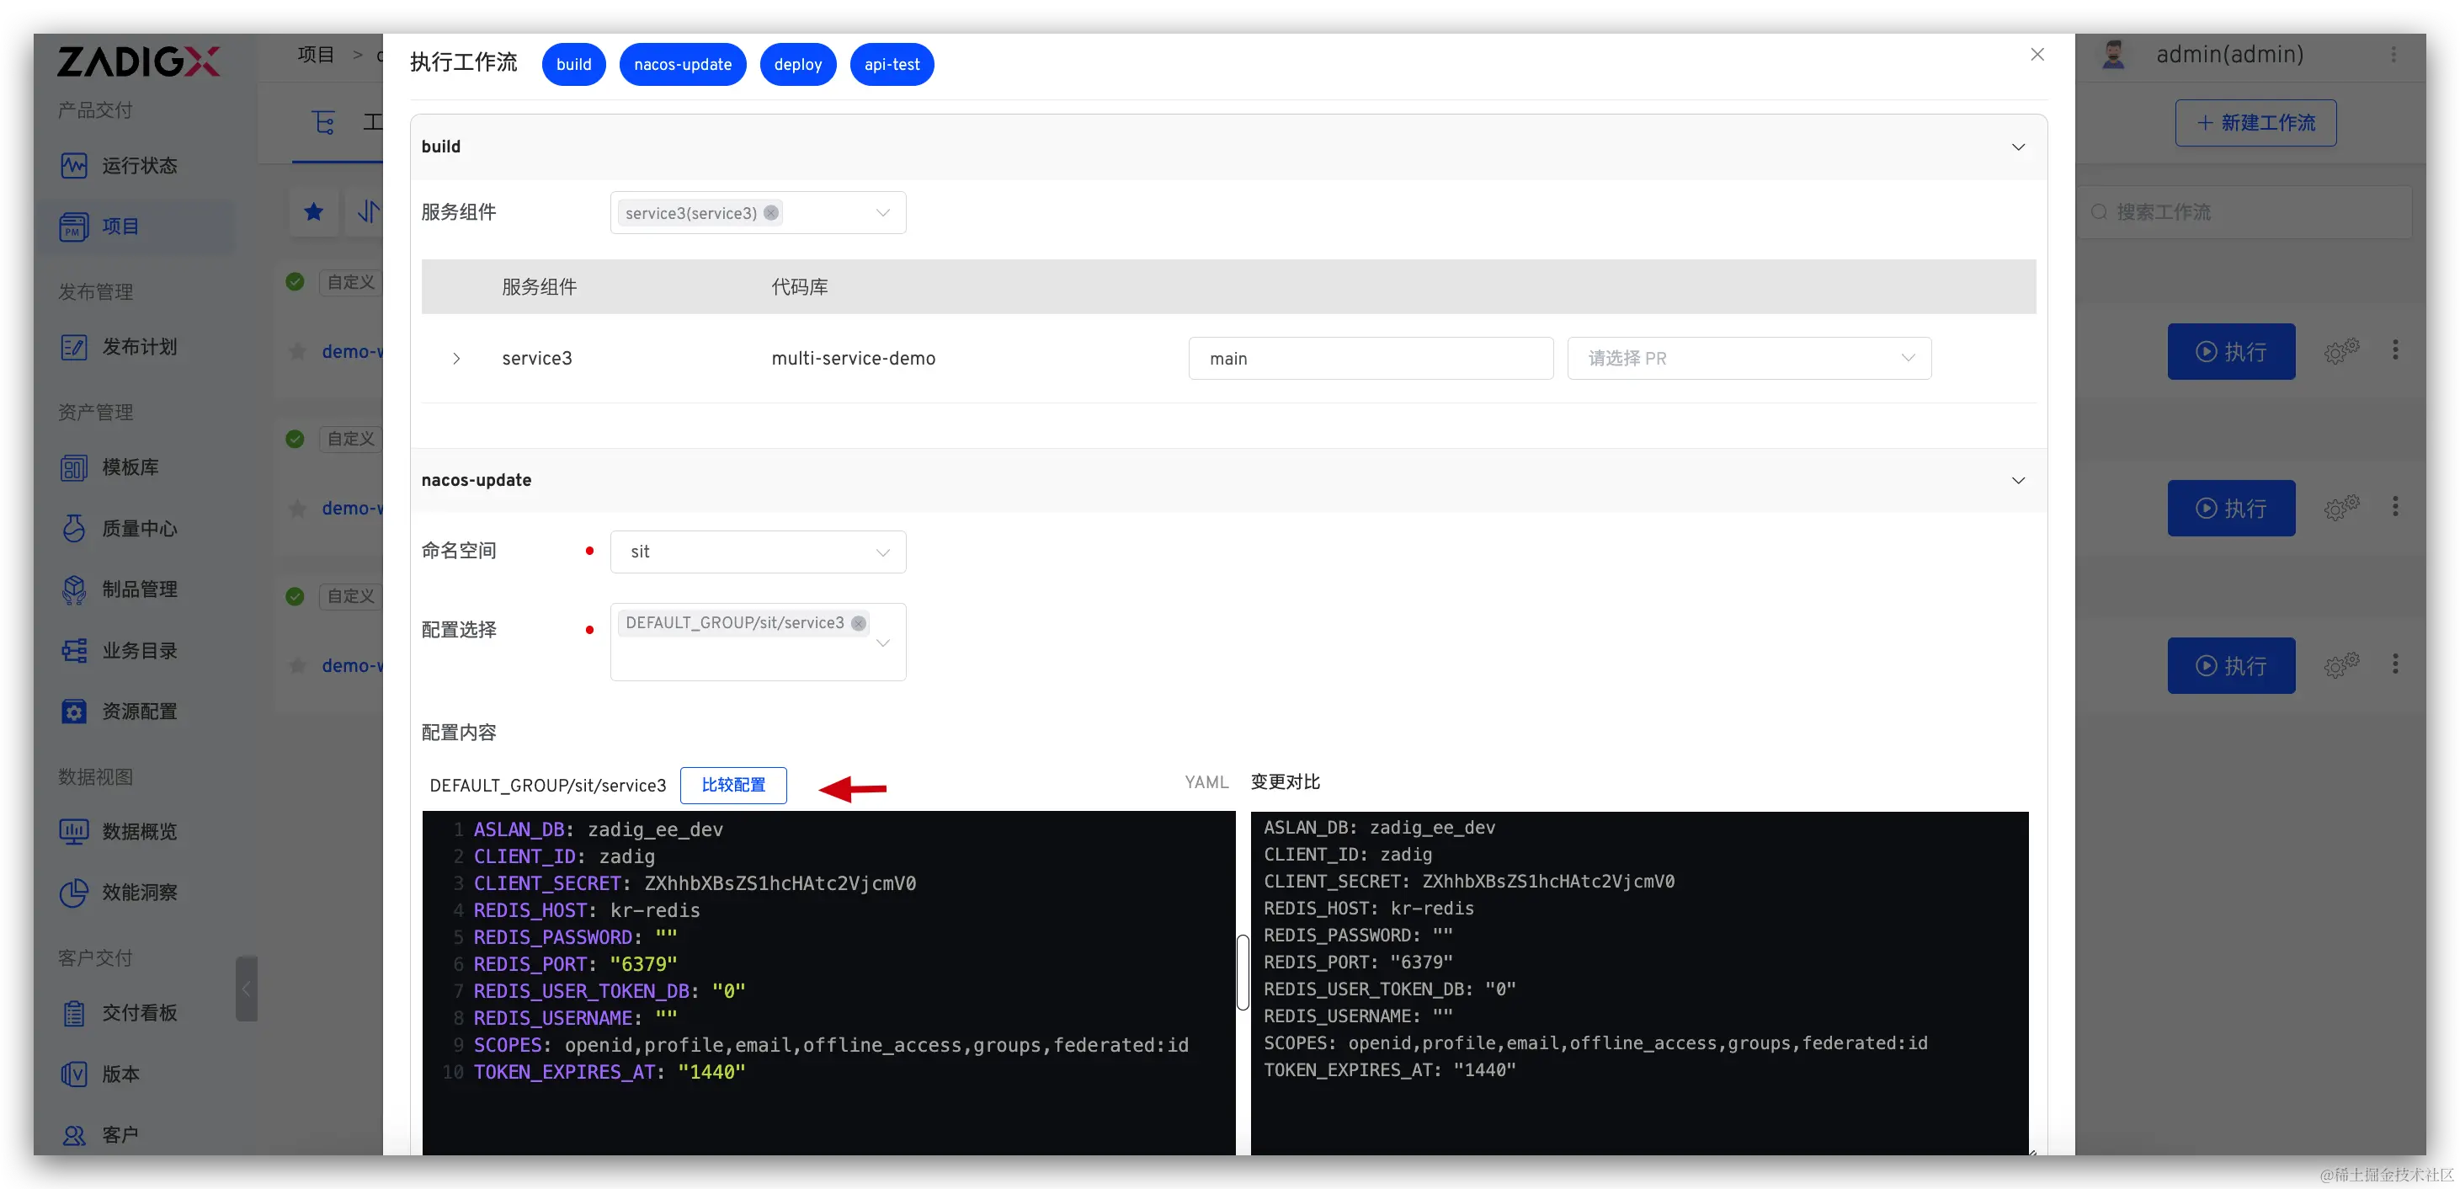Click the 比较配置 button
Image resolution: width=2460 pixels, height=1189 pixels.
coord(733,785)
